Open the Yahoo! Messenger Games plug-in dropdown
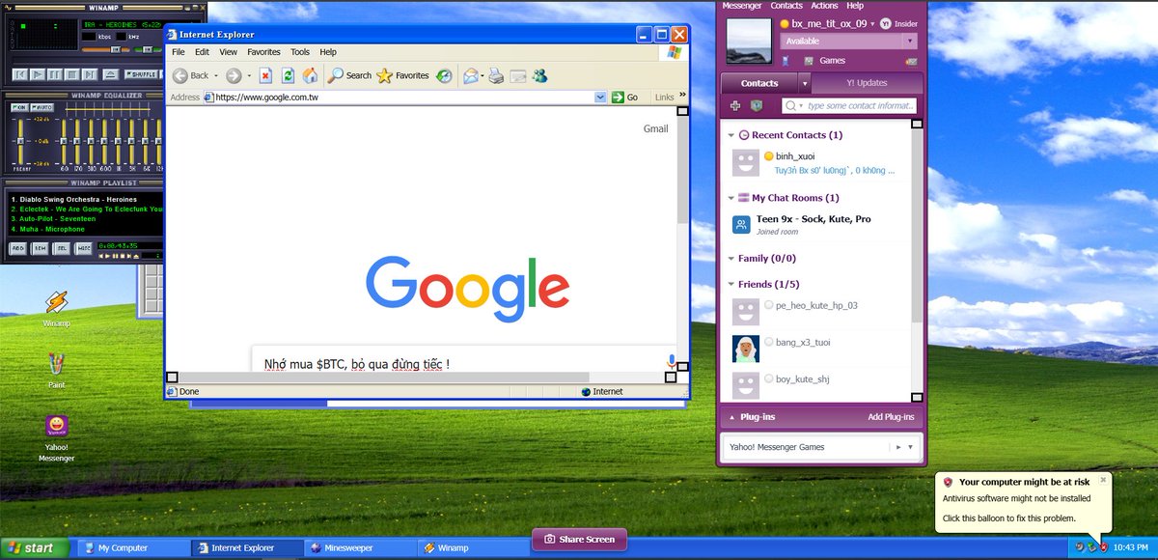This screenshot has height=560, width=1158. [911, 447]
